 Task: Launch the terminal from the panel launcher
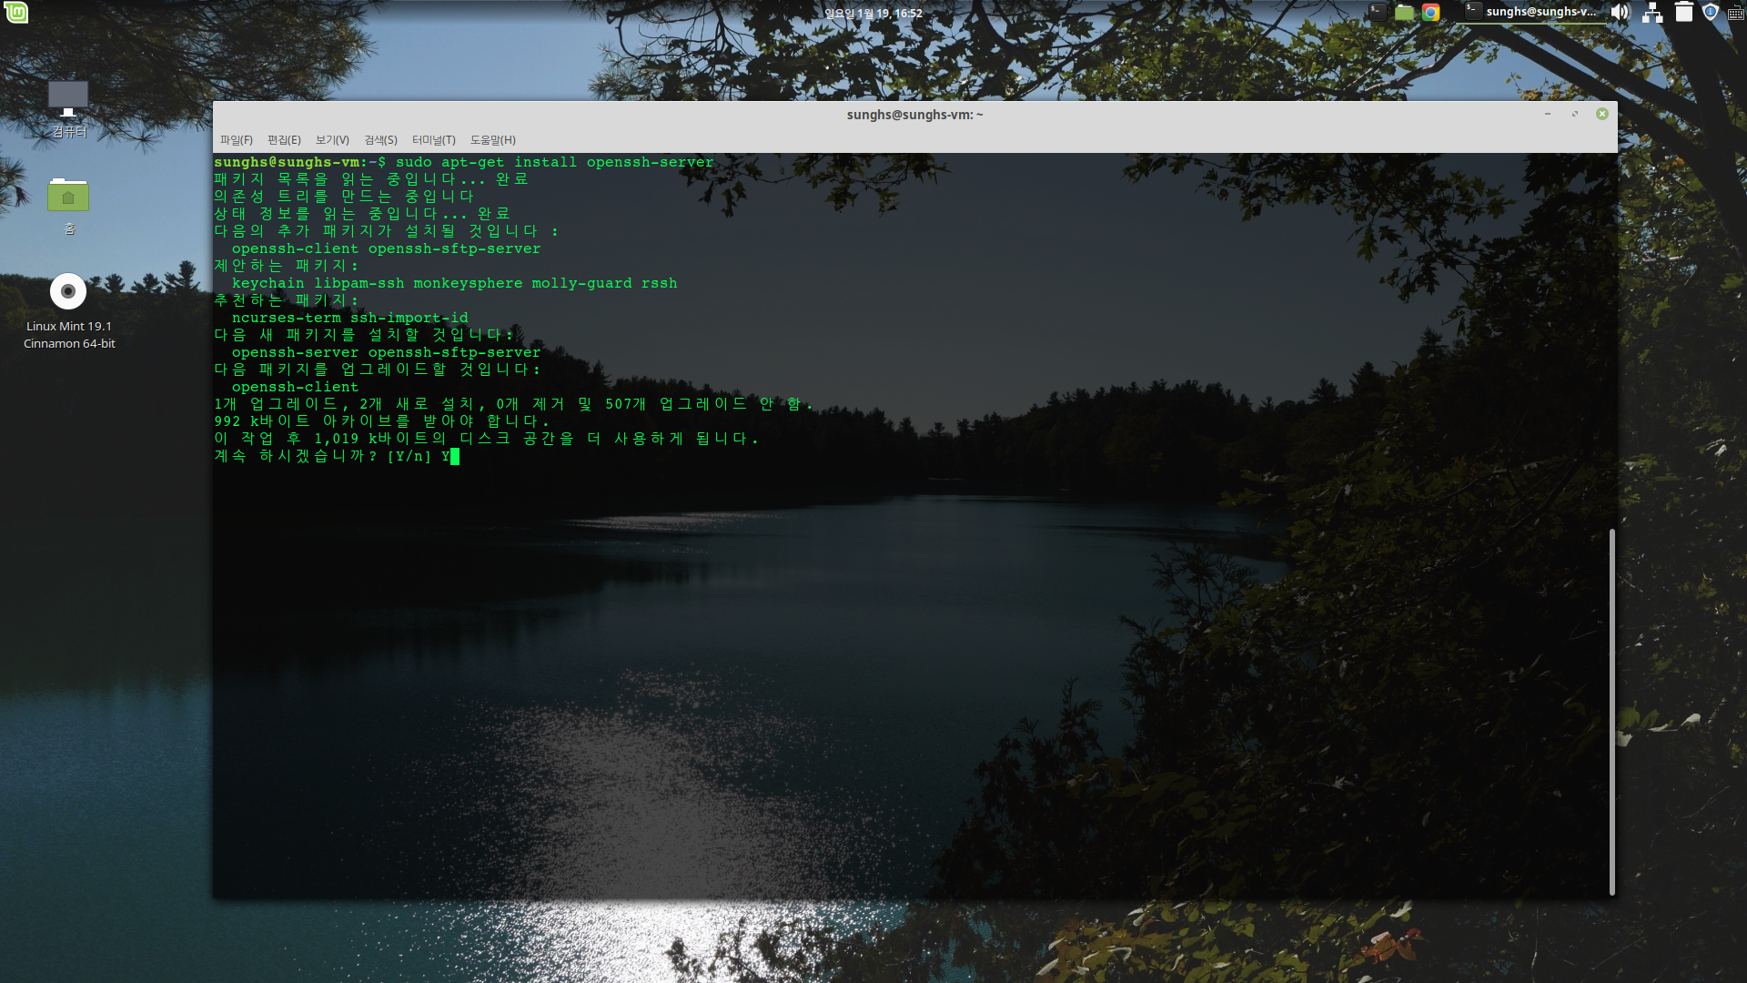click(x=1378, y=12)
